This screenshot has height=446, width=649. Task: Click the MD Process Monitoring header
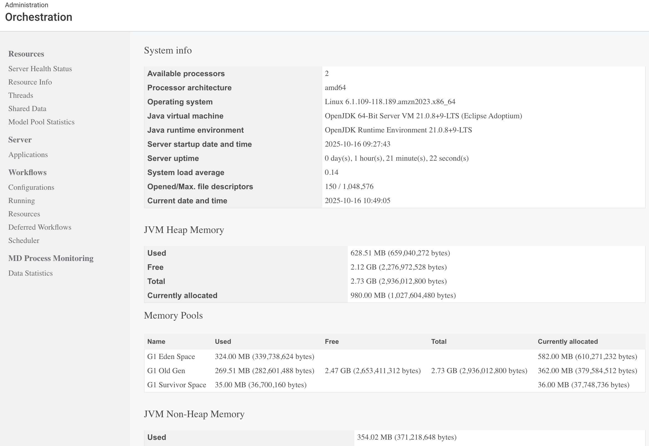[x=51, y=258]
